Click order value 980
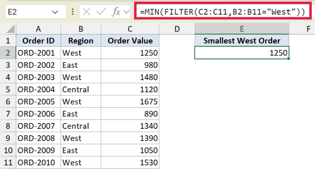The height and width of the screenshot is (169, 315). [x=130, y=65]
